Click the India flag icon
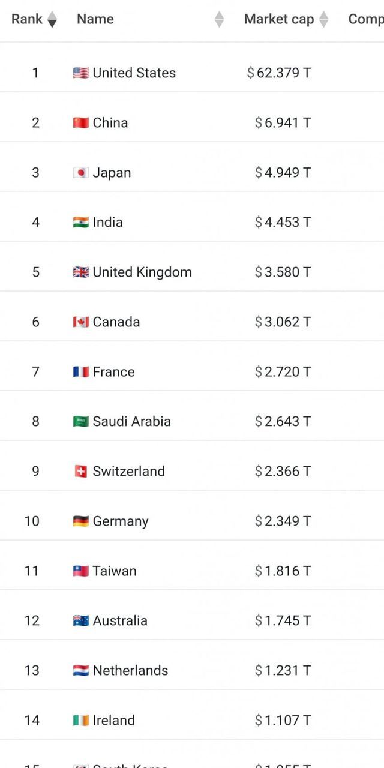Screen dimensions: 384x768 point(80,223)
